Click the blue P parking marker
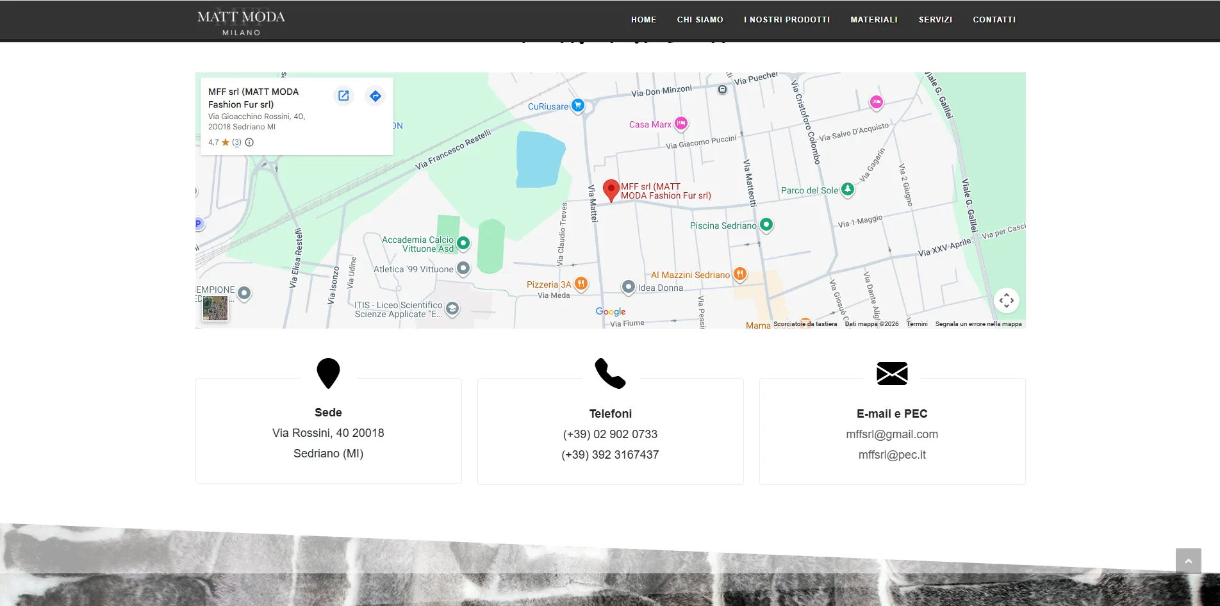The width and height of the screenshot is (1220, 606). 198,224
